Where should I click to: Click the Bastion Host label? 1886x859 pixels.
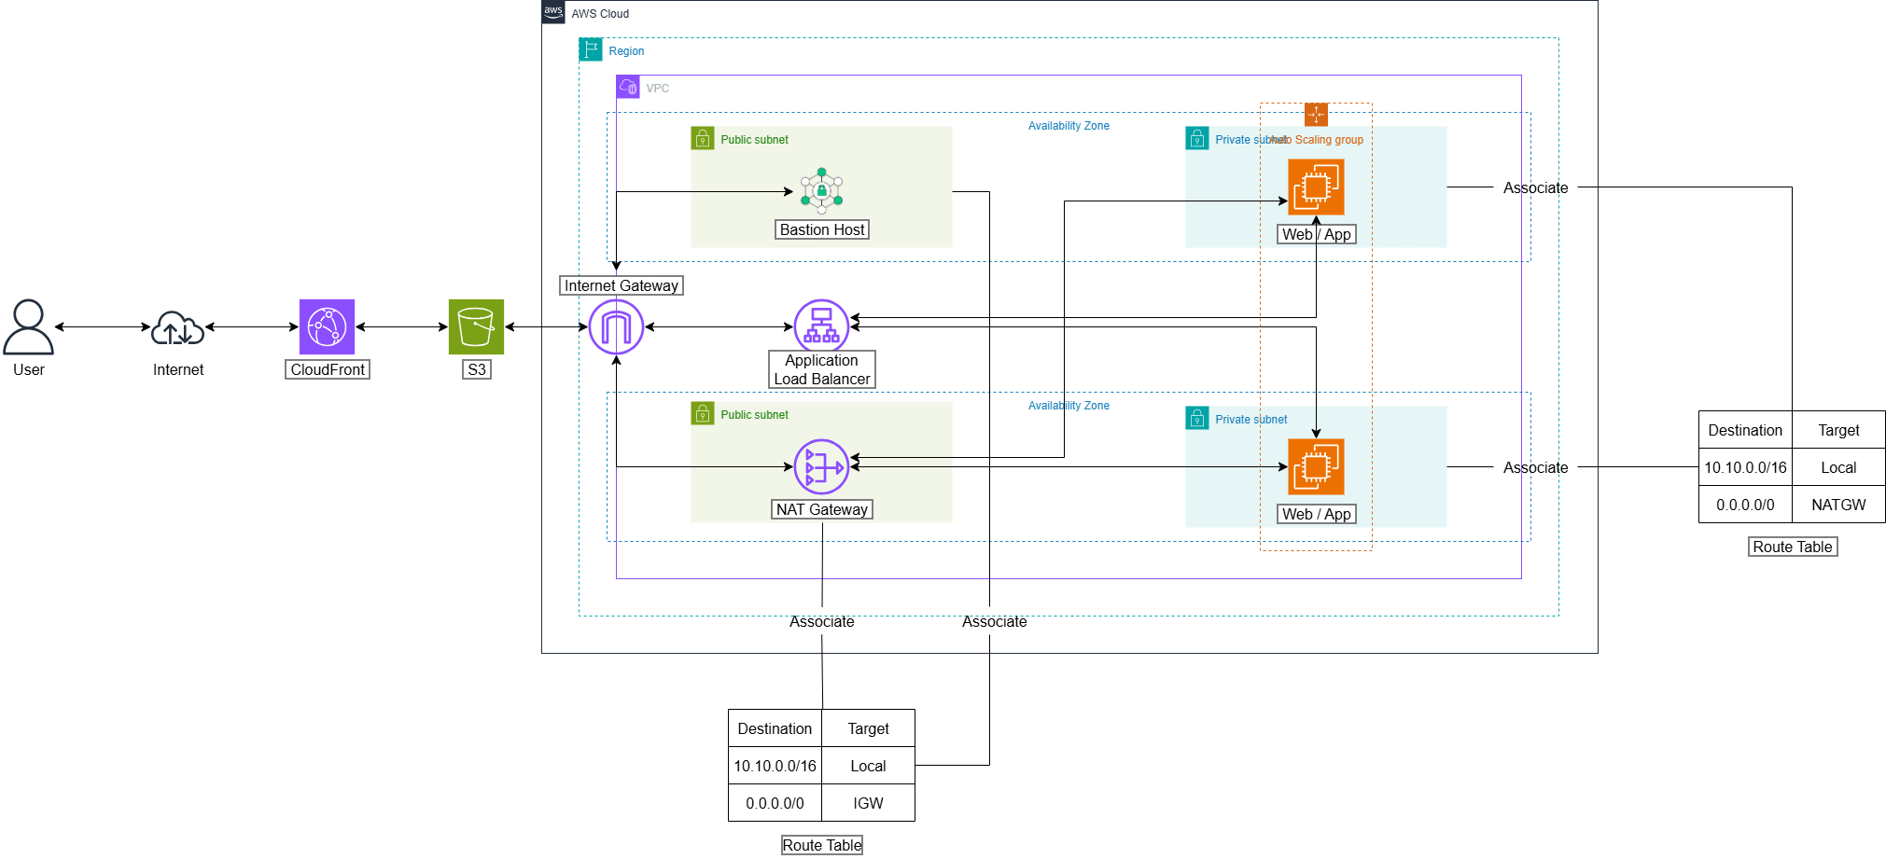(x=822, y=229)
